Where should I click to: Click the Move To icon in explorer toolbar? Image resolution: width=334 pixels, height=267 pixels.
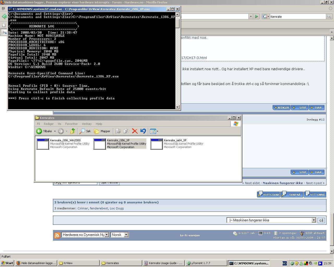point(118,131)
